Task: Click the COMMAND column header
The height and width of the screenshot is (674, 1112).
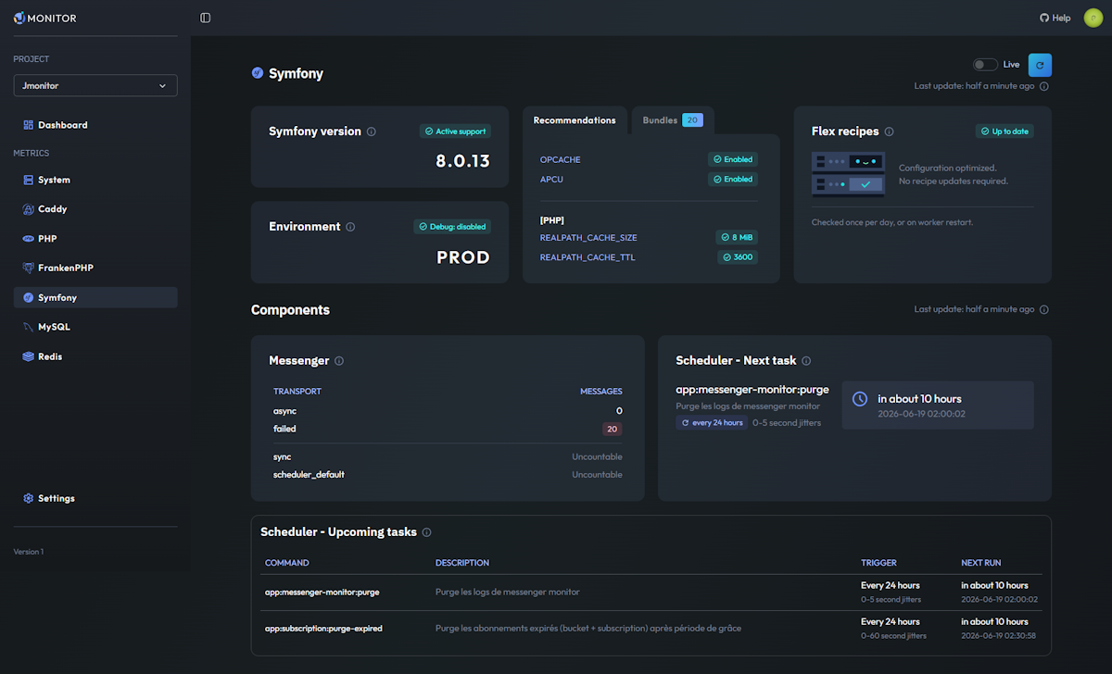Action: pyautogui.click(x=287, y=563)
